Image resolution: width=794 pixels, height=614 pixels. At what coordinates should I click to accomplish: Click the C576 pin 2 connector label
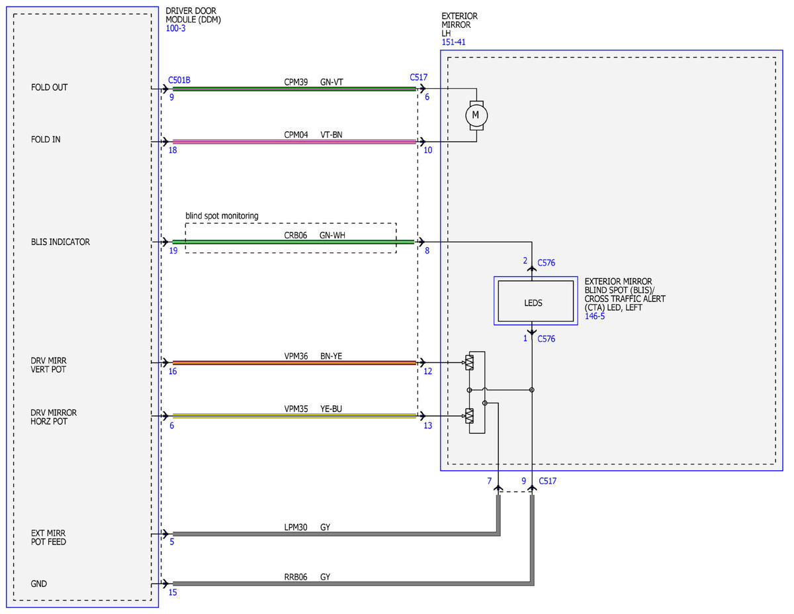tap(547, 263)
